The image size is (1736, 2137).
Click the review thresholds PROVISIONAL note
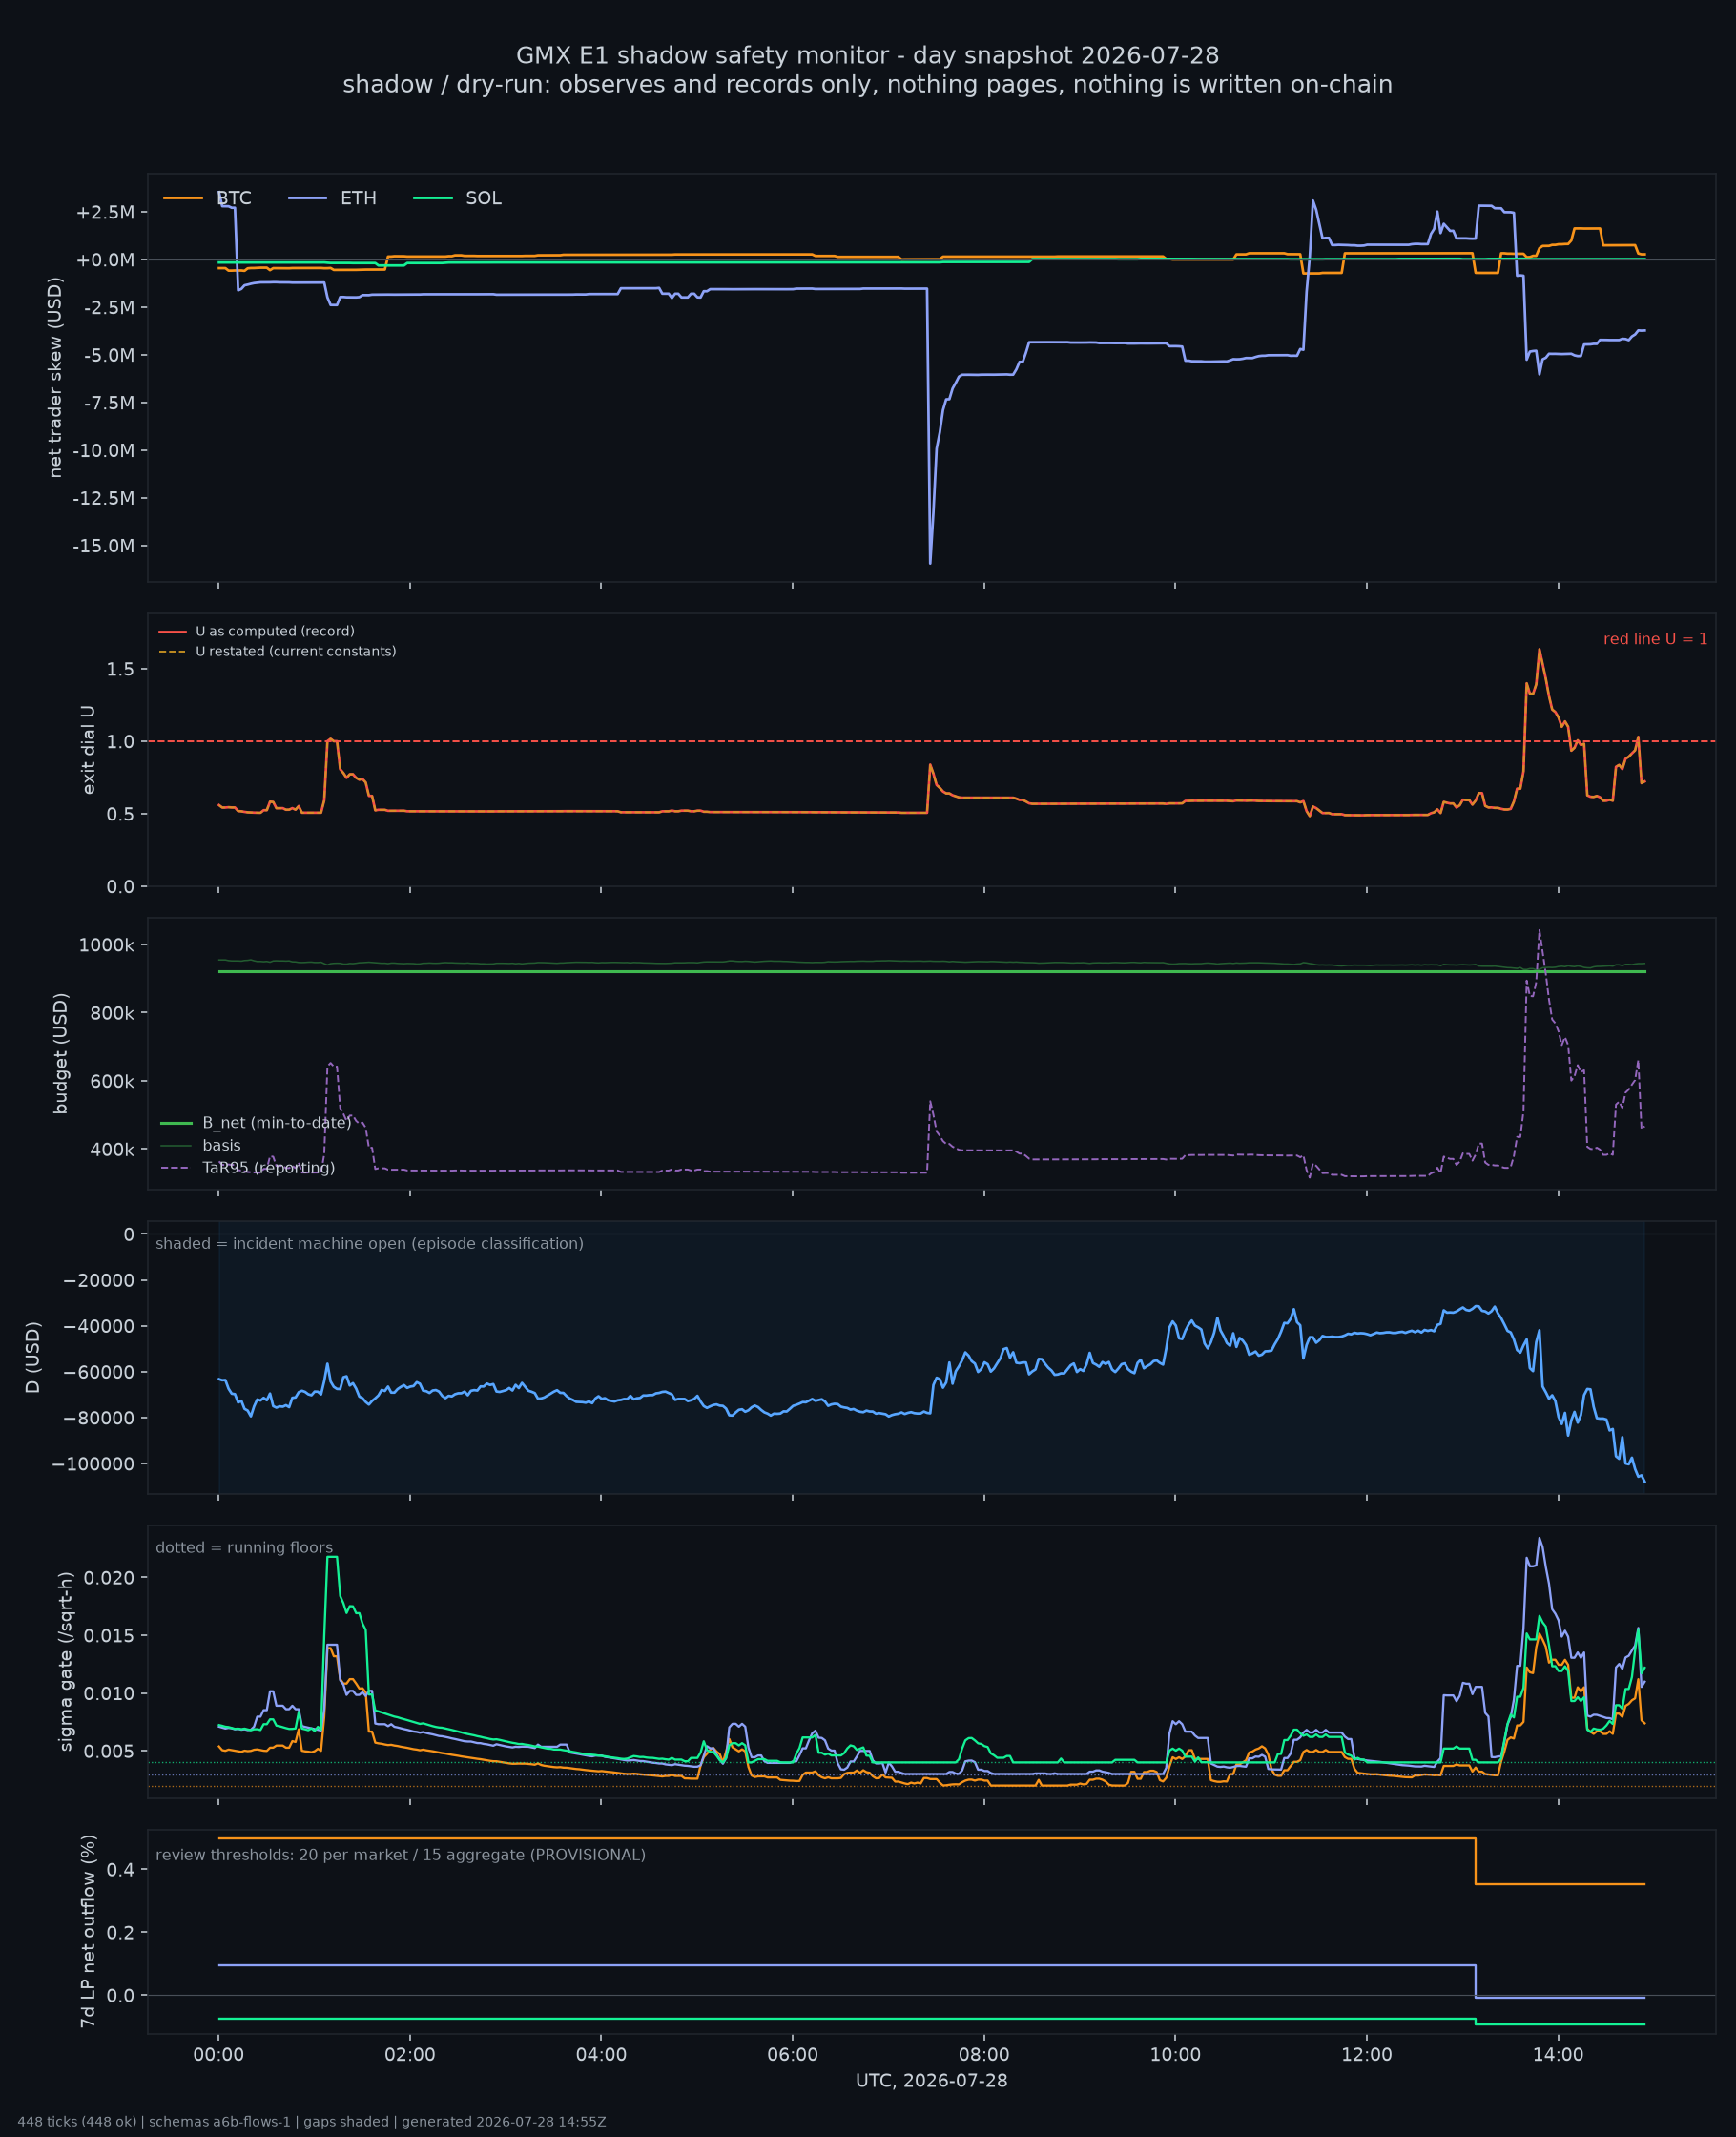(x=400, y=1855)
